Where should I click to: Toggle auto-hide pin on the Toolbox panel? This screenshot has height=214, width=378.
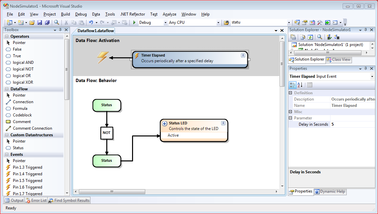[60, 30]
